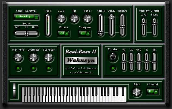Play the first black key on the keyboard
Viewport: 172px width, 109px height.
25,91
